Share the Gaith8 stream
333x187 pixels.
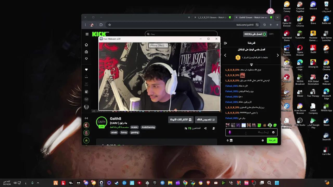(x=205, y=128)
